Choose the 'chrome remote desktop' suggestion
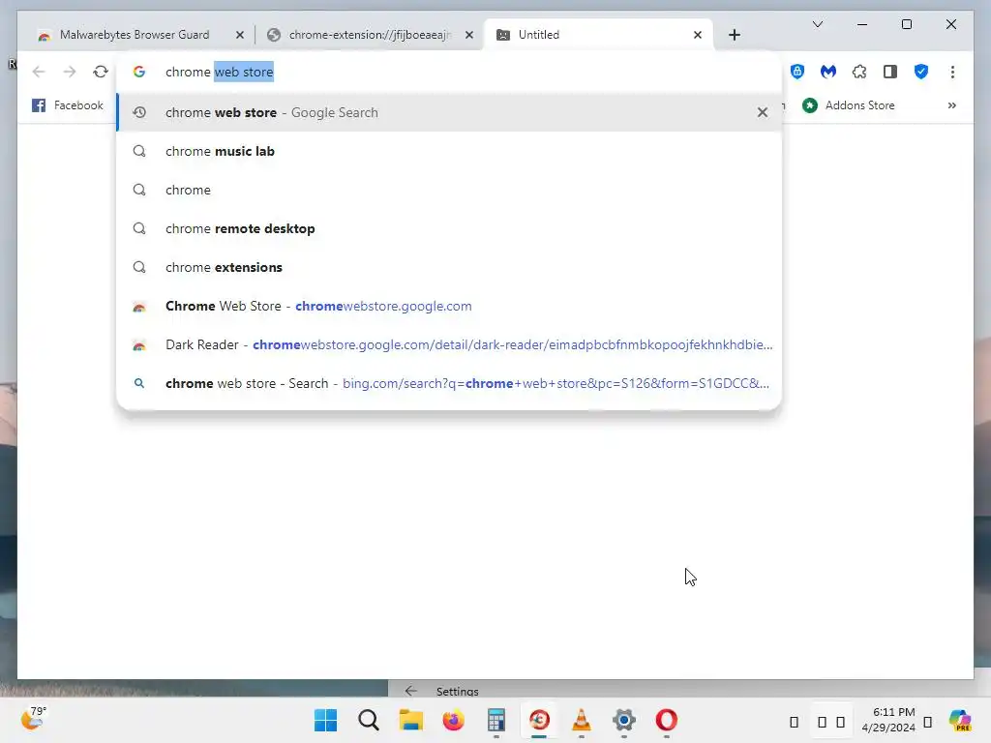The height and width of the screenshot is (743, 991). point(449,228)
